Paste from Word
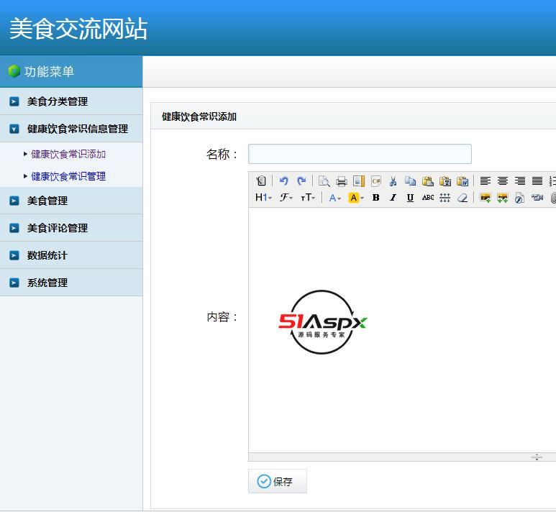Screen dimensions: 556x512 [462, 180]
